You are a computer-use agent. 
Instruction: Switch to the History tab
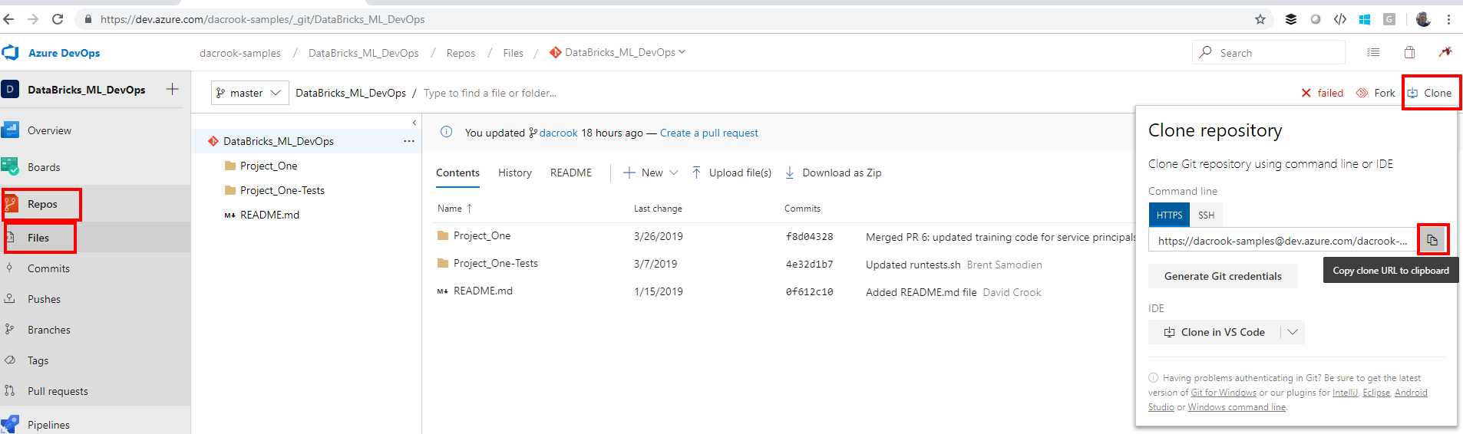pyautogui.click(x=515, y=173)
